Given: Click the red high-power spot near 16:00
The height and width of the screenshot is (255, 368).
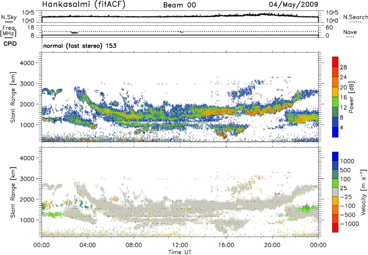Looking at the screenshot, I should click(x=222, y=135).
